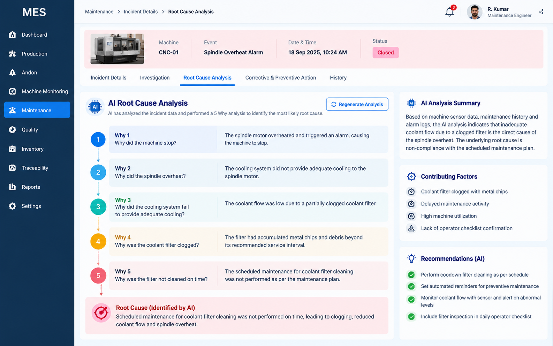Open the notifications bell
Screen dimensions: 553x346
point(449,12)
